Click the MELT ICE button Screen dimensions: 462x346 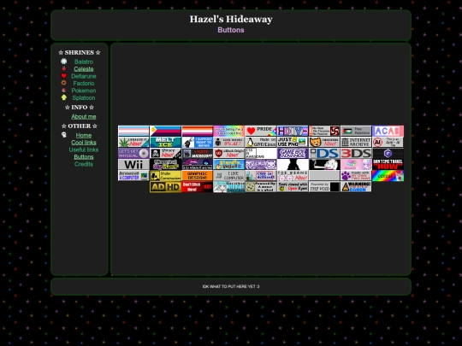(165, 142)
